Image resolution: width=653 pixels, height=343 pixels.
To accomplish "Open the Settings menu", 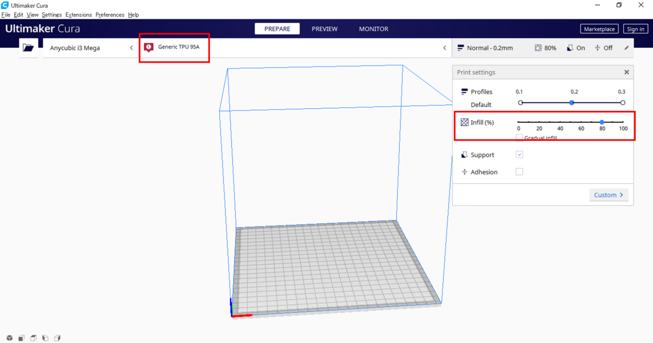I will point(52,15).
